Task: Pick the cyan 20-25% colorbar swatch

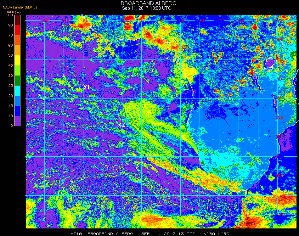Action: pyautogui.click(x=18, y=91)
